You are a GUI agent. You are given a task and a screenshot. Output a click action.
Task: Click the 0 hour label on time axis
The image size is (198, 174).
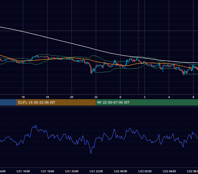point(120,97)
